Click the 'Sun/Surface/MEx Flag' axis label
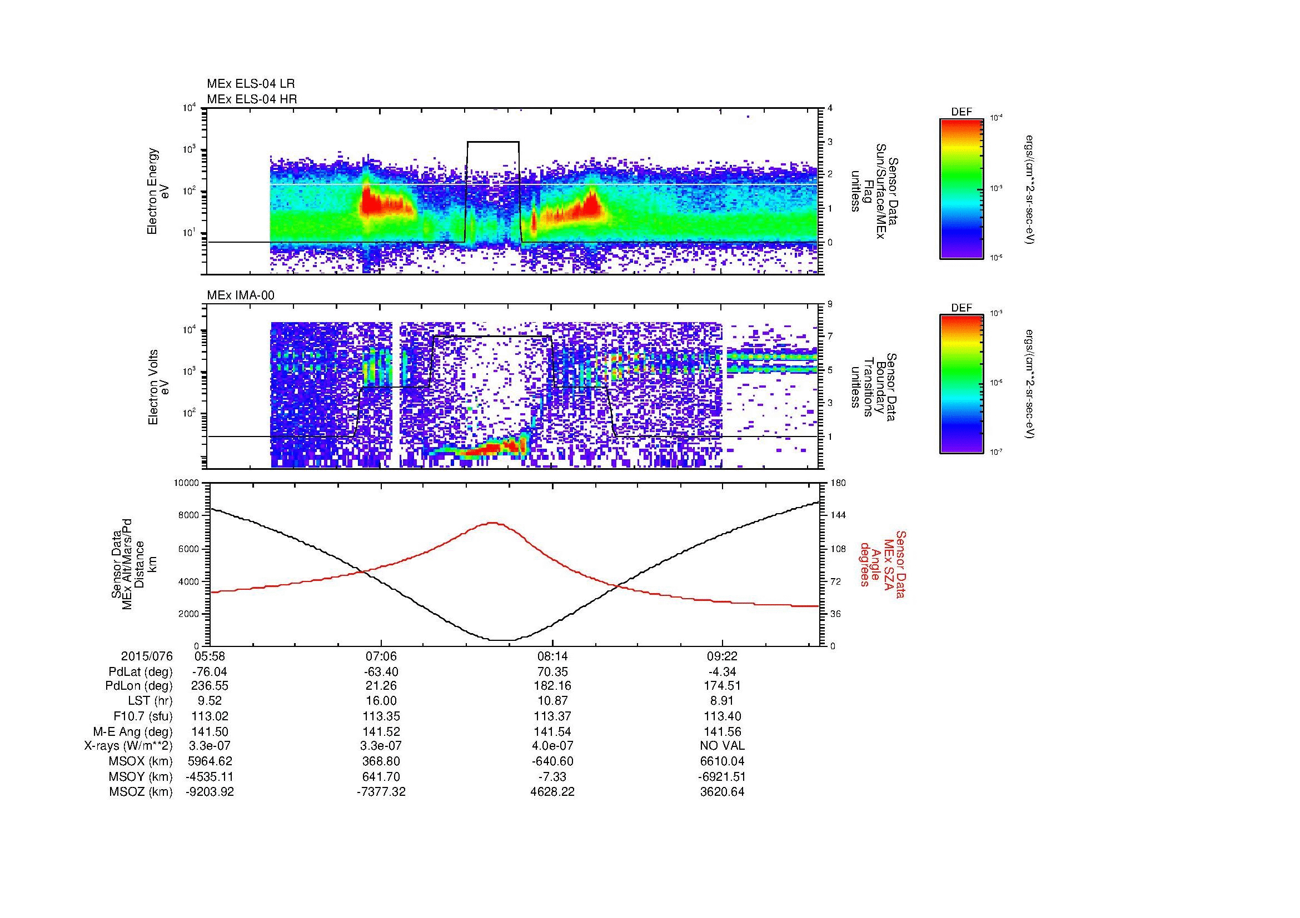 pos(875,192)
